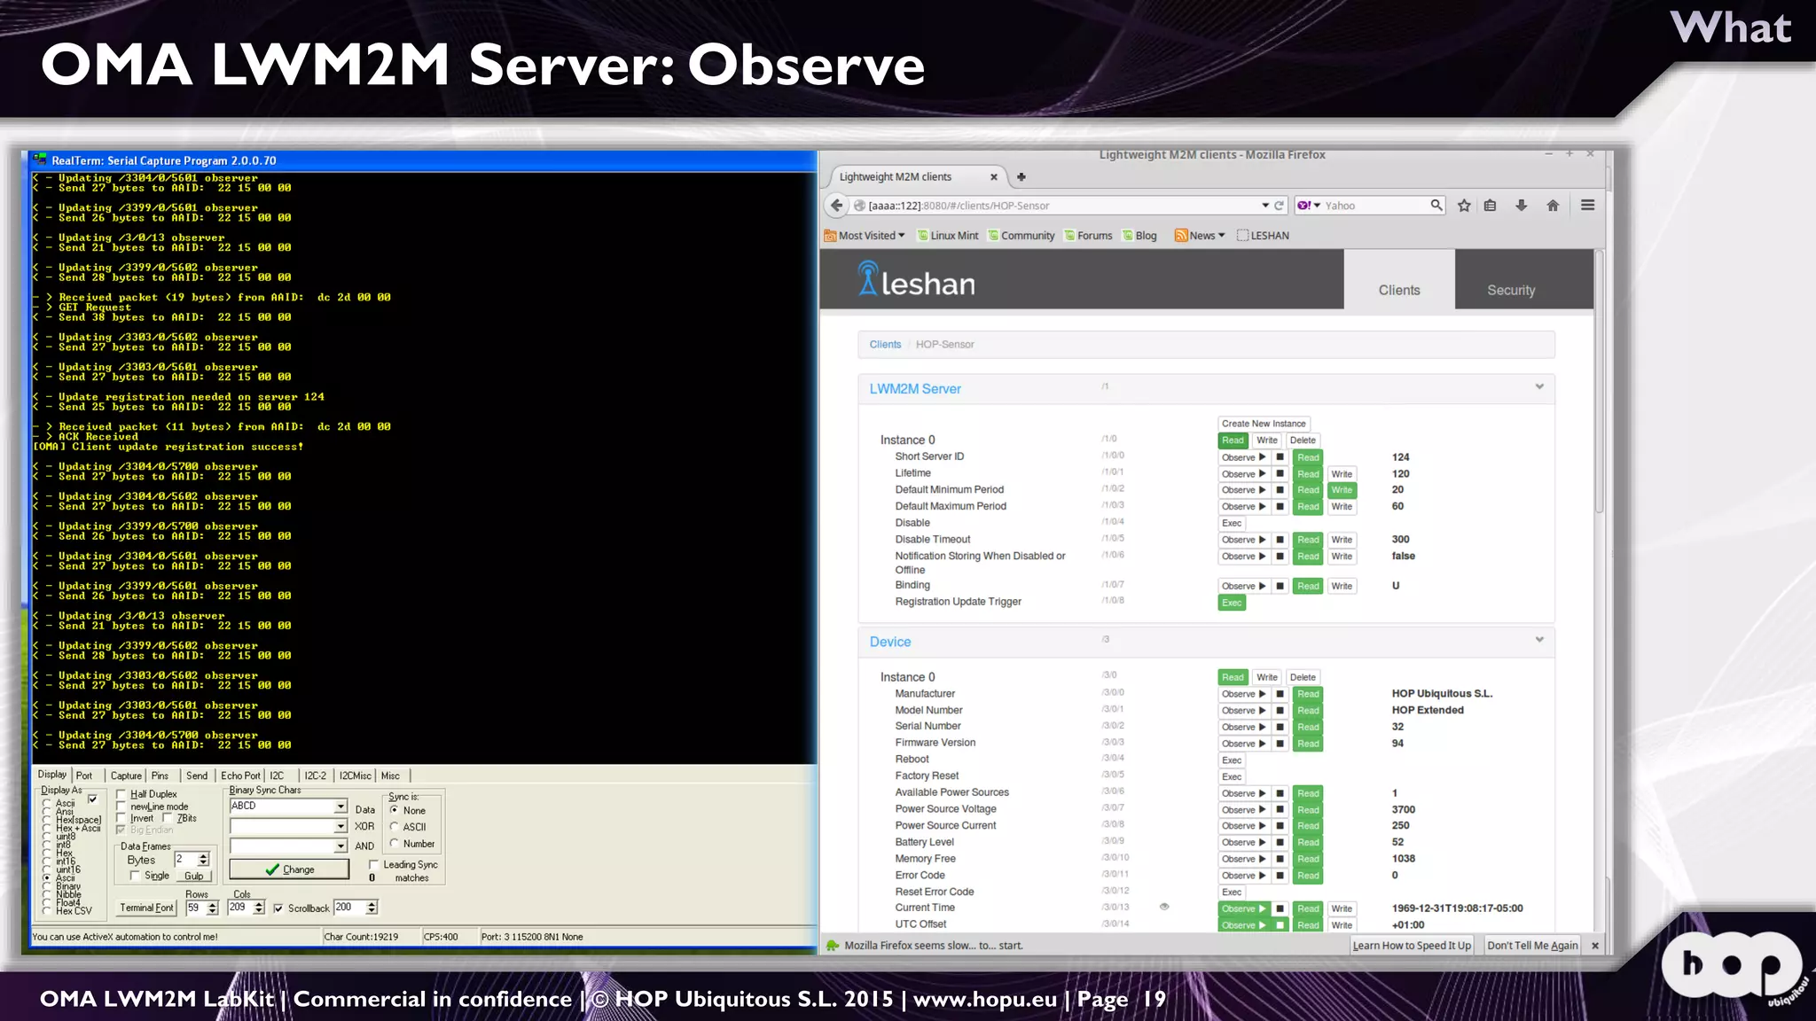Image resolution: width=1816 pixels, height=1021 pixels.
Task: Select Binary display radio button
Action: pos(47,886)
